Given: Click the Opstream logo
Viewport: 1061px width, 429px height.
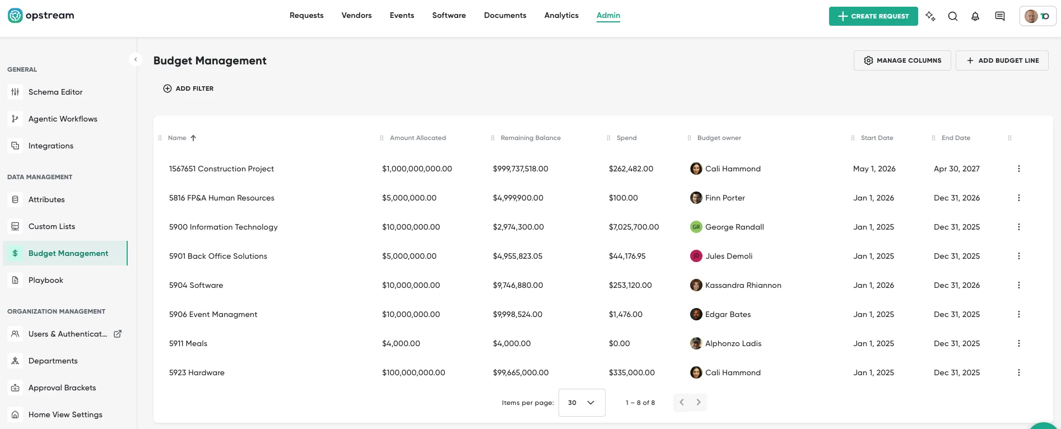Looking at the screenshot, I should click(41, 16).
